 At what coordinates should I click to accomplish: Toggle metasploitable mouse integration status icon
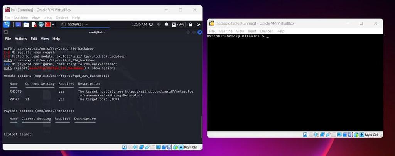pyautogui.click(x=356, y=135)
